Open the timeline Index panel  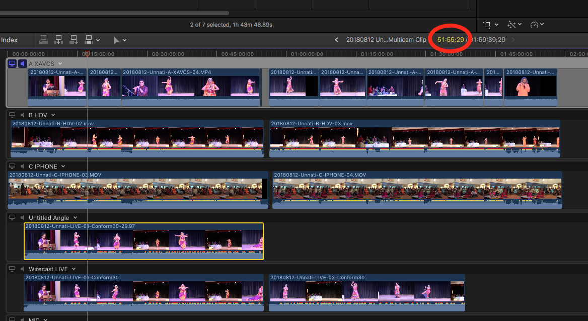pyautogui.click(x=10, y=40)
